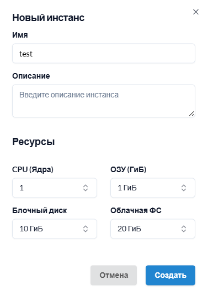This screenshot has width=208, height=295.
Task: Click the Отмена button
Action: coord(114,275)
